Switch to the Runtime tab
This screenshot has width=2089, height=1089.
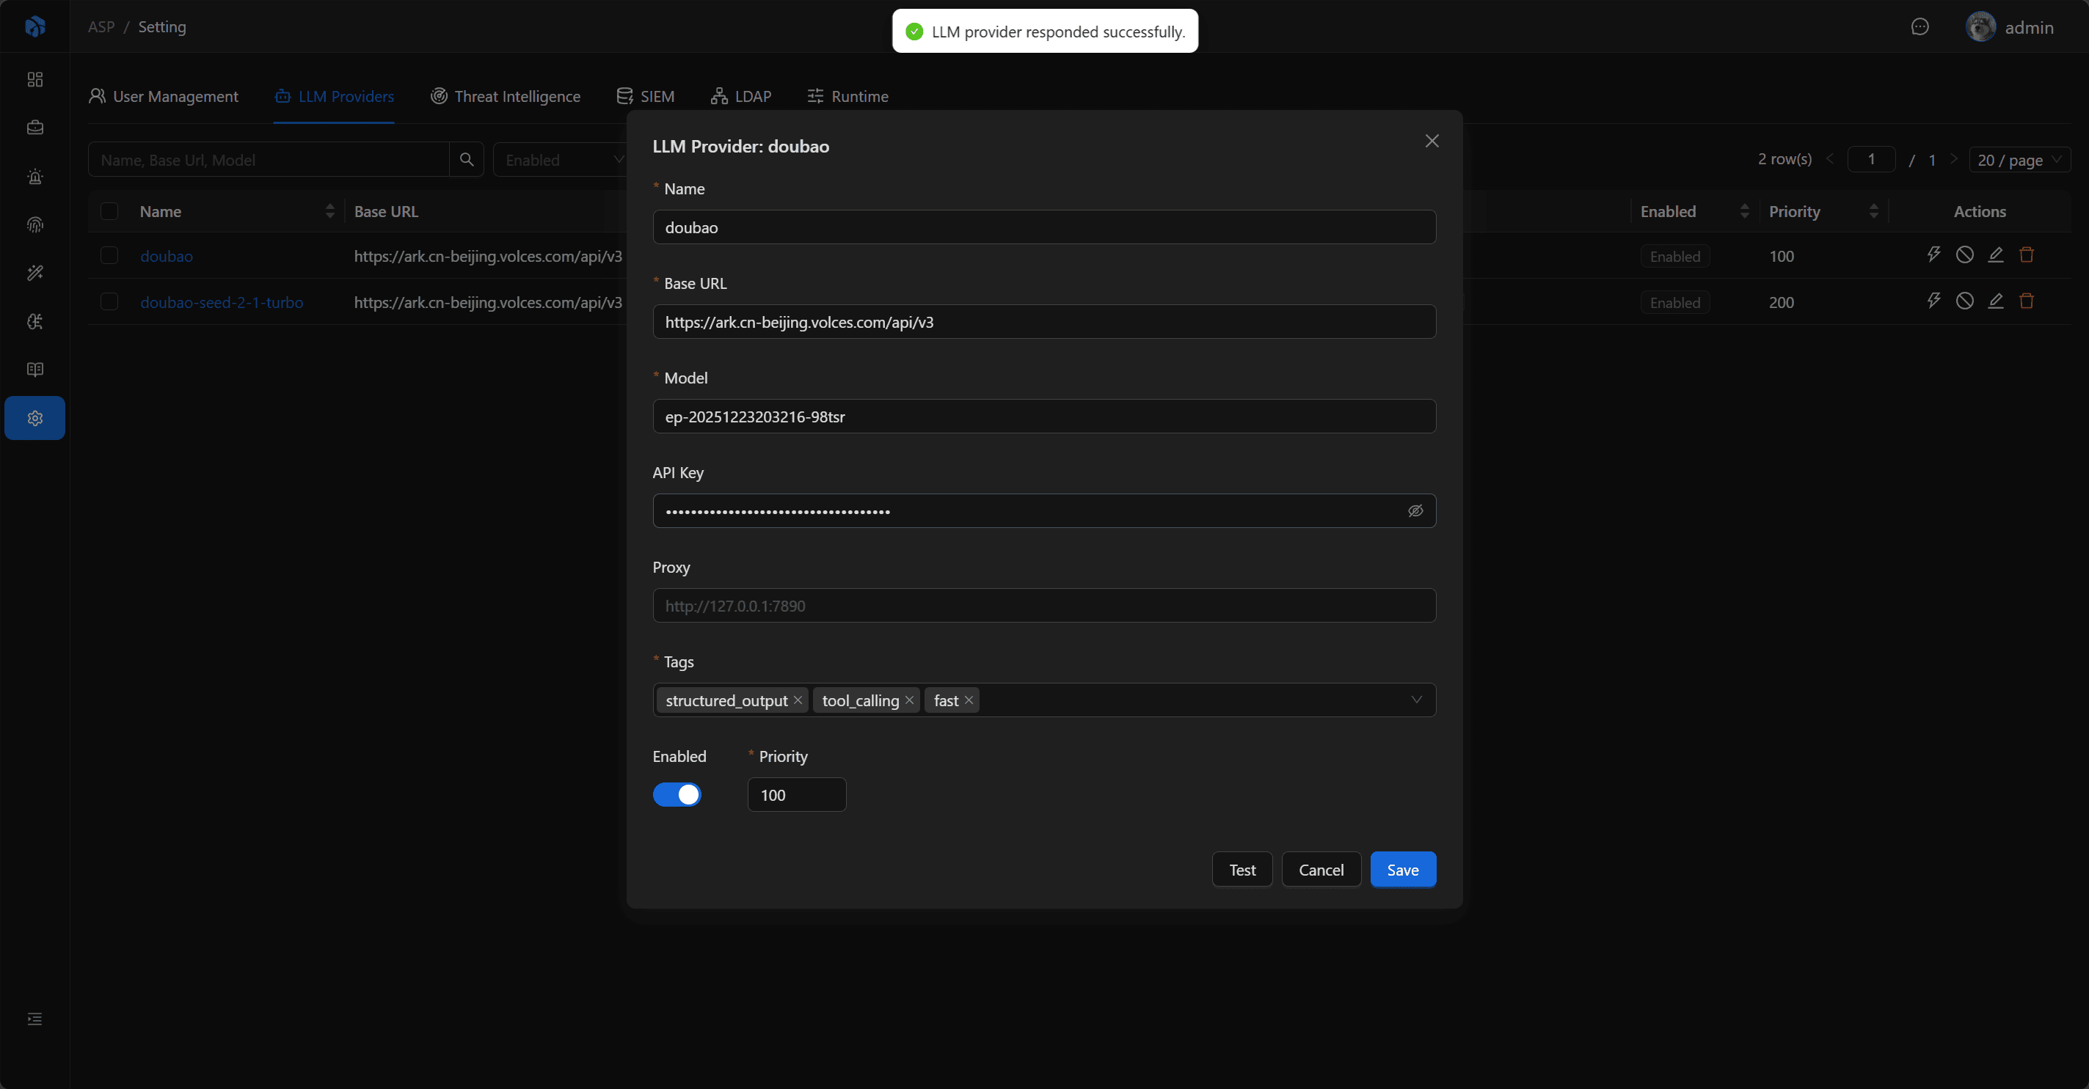point(848,95)
